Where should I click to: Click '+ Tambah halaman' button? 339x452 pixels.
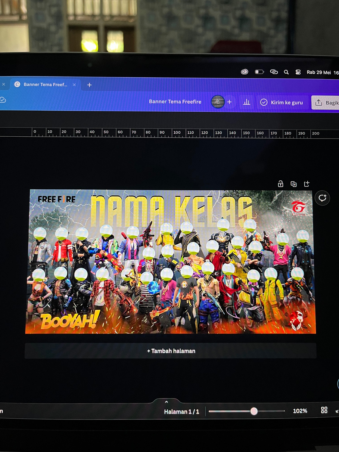(171, 351)
